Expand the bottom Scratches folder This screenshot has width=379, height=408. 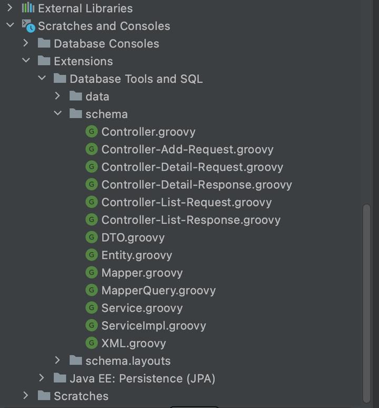26,396
